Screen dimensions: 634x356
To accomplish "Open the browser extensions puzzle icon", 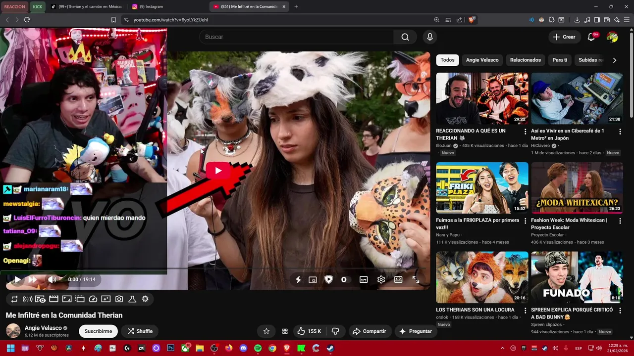I will [x=551, y=20].
